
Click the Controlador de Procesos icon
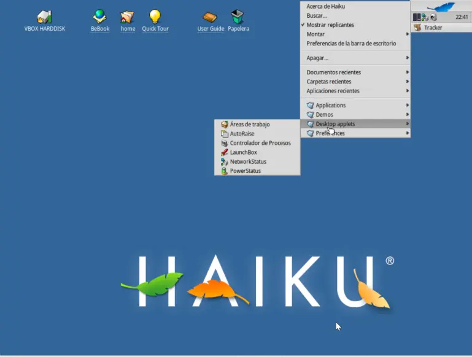pos(224,143)
